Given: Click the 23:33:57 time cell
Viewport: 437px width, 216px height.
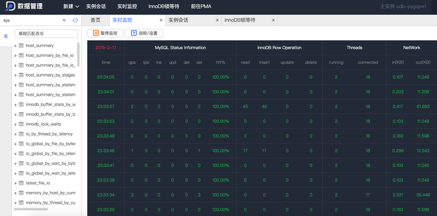Looking at the screenshot, I should [x=106, y=107].
